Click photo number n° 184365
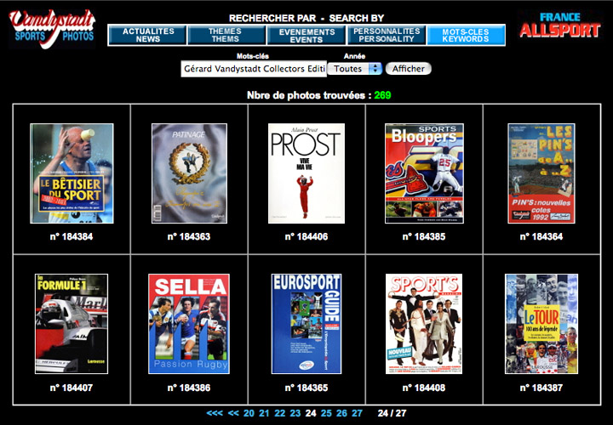 pyautogui.click(x=306, y=388)
